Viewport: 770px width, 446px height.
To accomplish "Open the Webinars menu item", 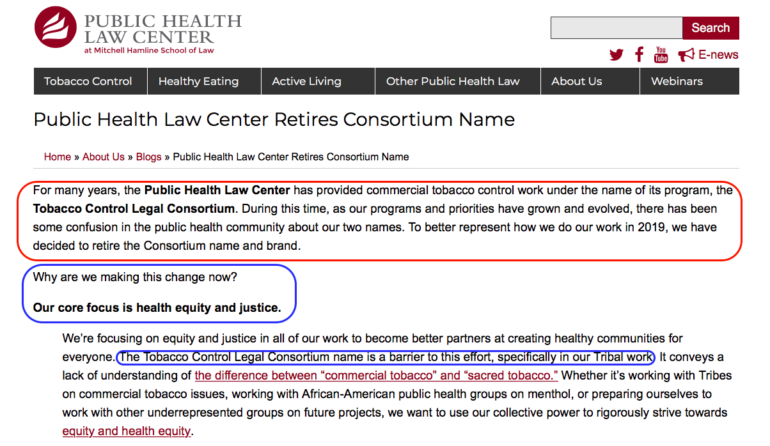I will click(x=677, y=81).
